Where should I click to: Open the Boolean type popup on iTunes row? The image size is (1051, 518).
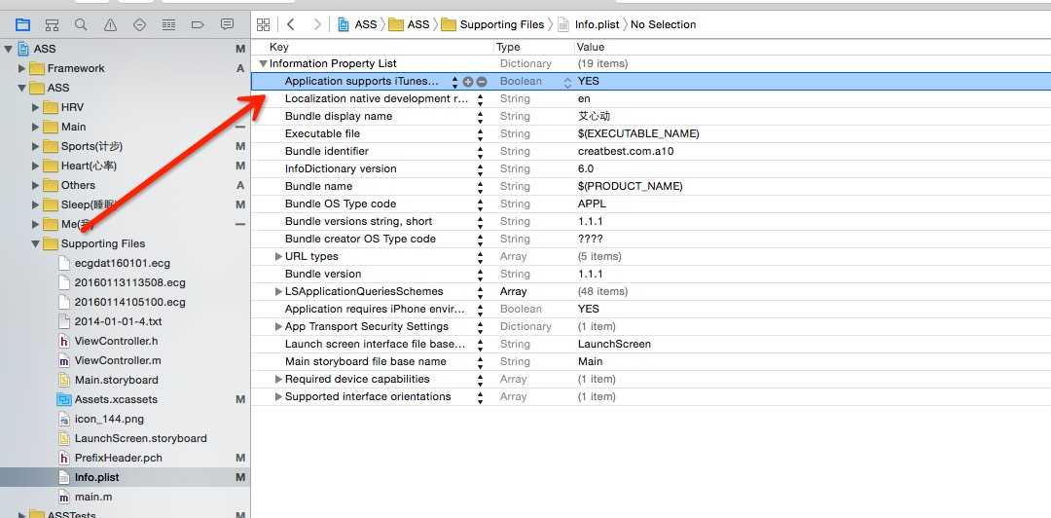click(x=567, y=82)
